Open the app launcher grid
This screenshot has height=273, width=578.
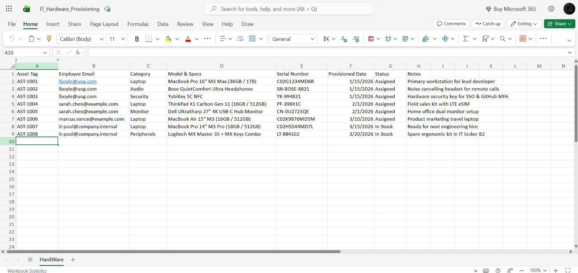click(9, 9)
